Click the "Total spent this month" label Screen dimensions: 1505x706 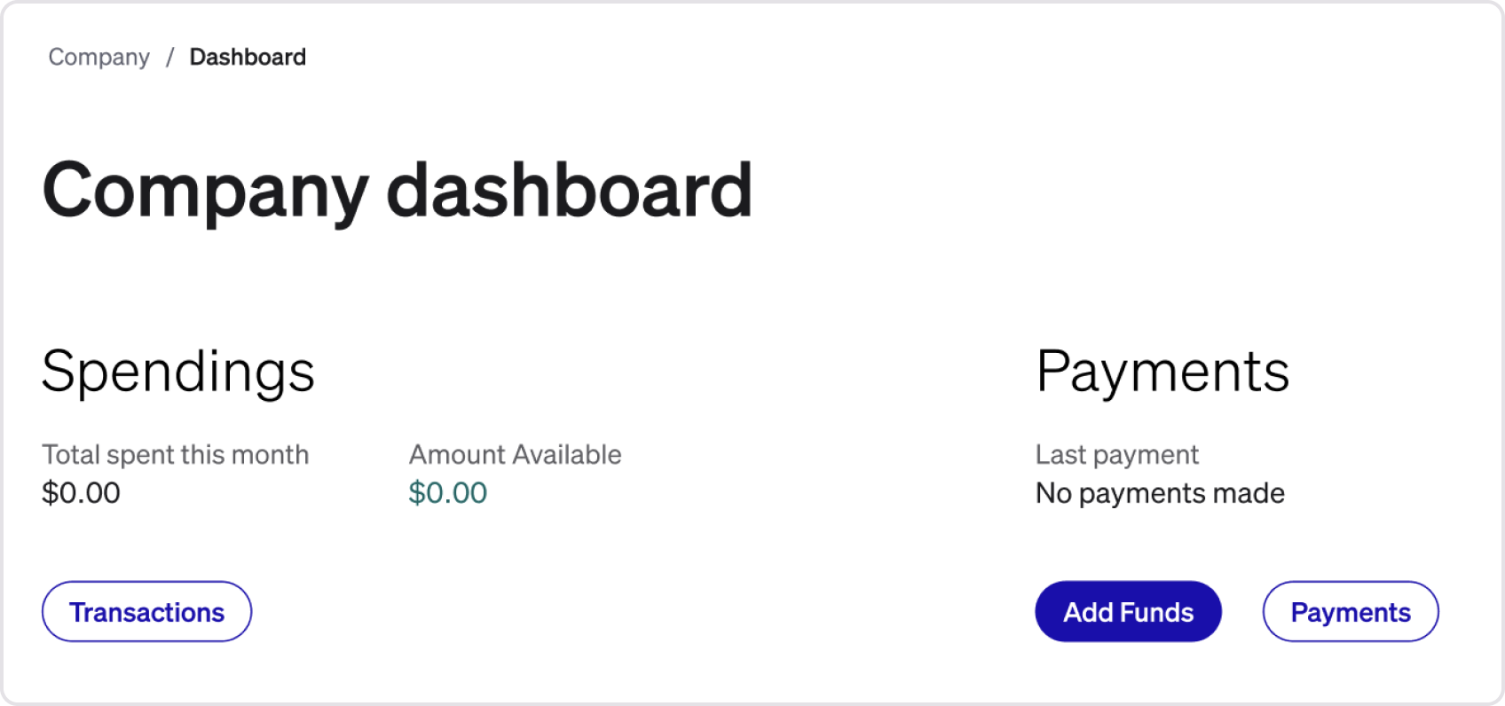[175, 455]
